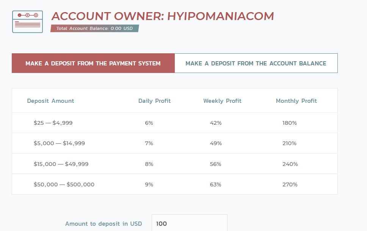Click the 6% daily profit value
The image size is (367, 231).
tap(149, 123)
